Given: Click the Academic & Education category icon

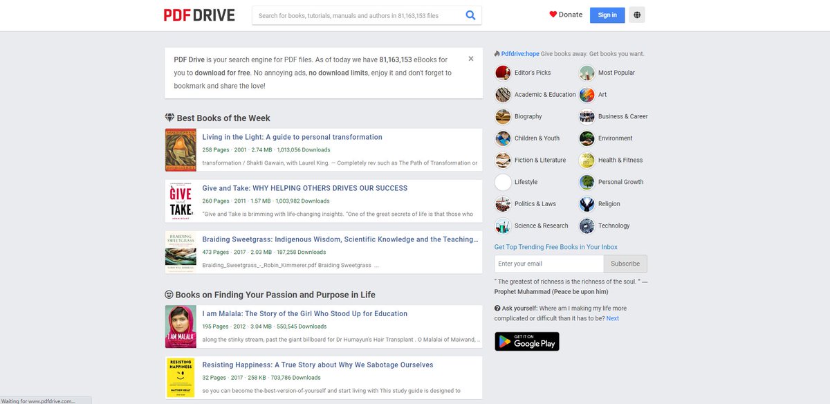Looking at the screenshot, I should [503, 95].
